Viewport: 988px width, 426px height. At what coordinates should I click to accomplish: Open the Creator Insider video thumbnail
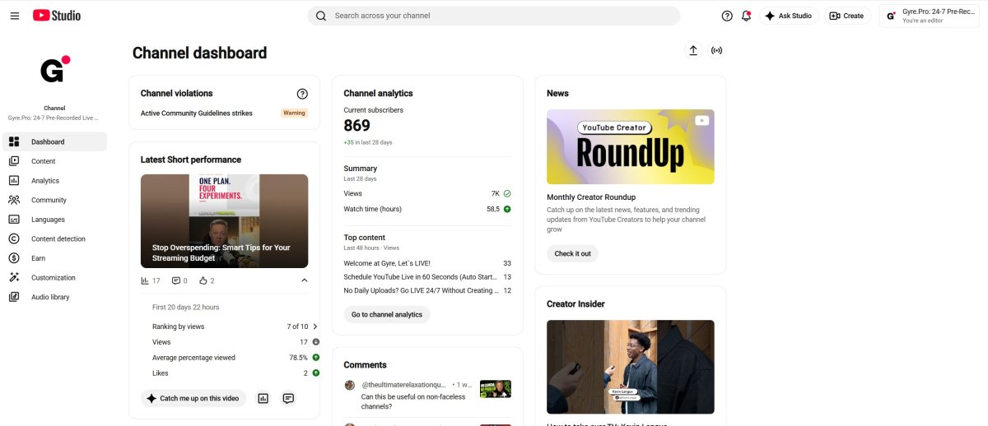pos(631,367)
